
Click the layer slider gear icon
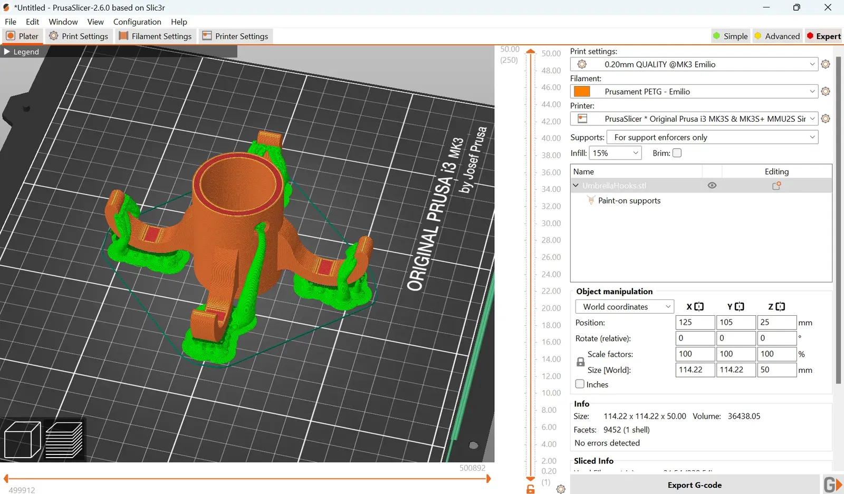click(x=561, y=489)
